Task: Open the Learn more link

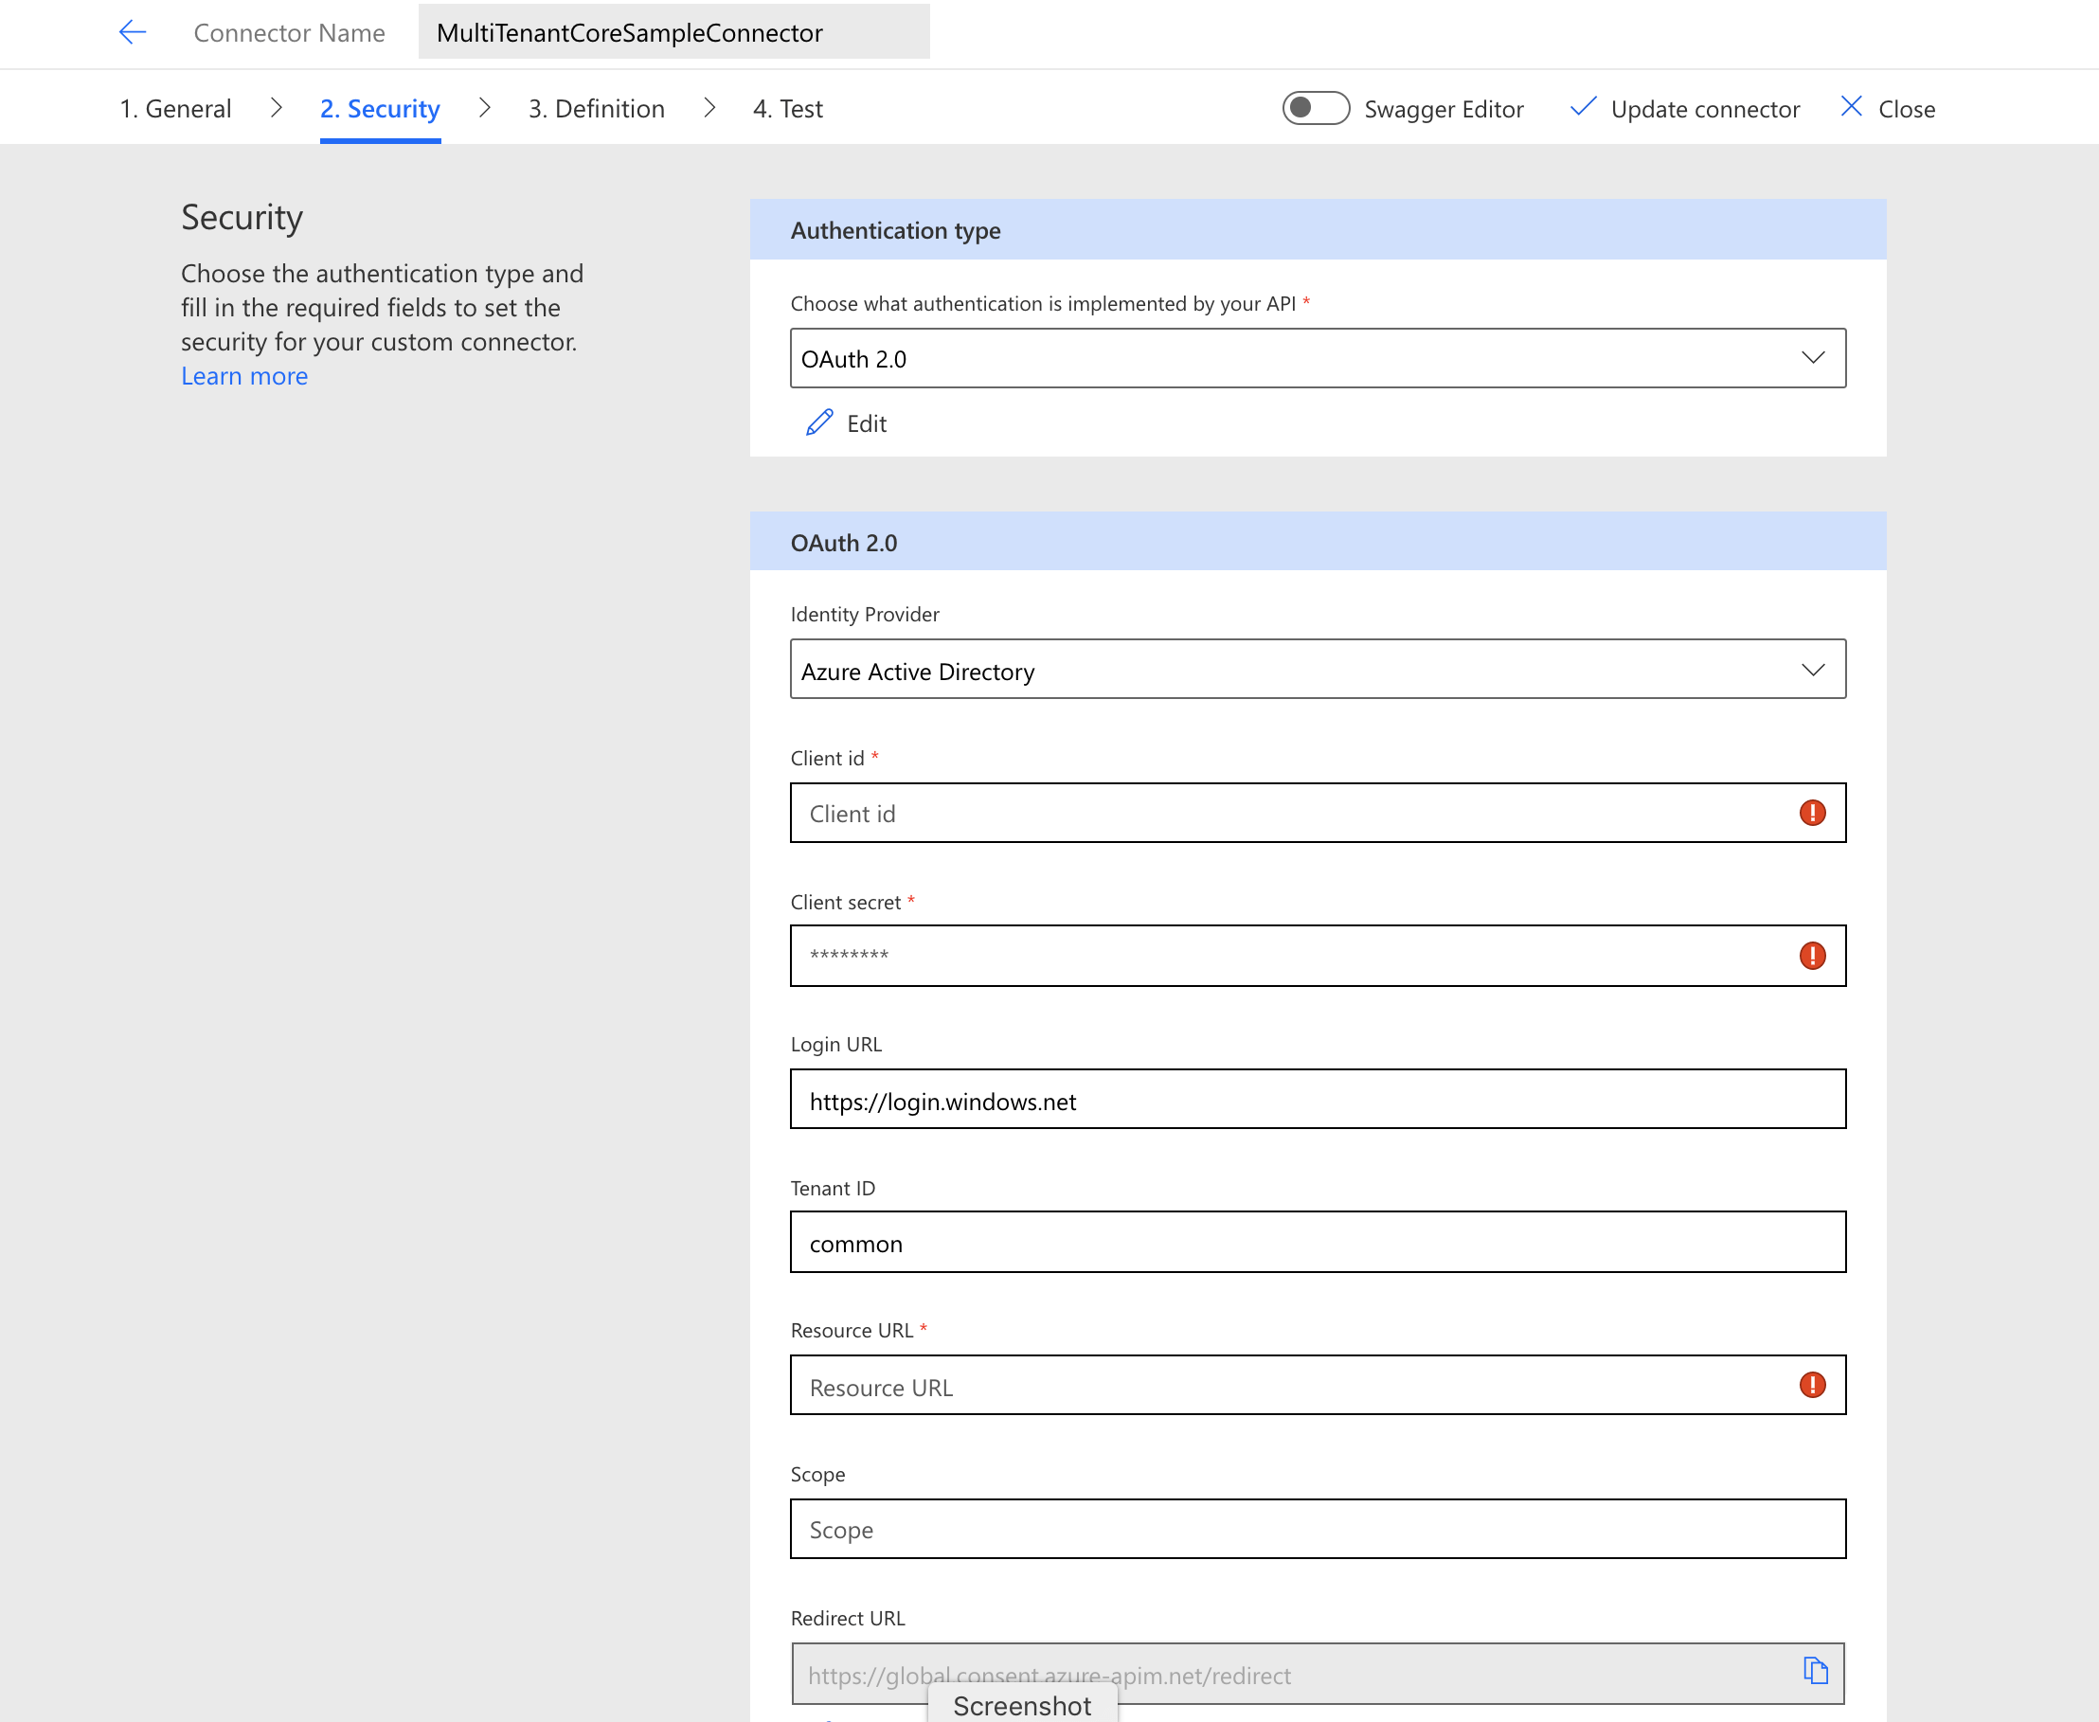Action: point(244,376)
